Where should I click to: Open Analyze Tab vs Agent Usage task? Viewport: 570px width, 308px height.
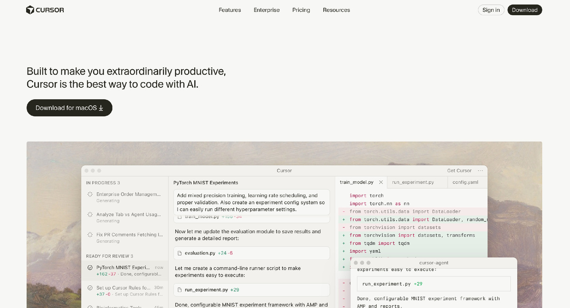click(x=124, y=217)
